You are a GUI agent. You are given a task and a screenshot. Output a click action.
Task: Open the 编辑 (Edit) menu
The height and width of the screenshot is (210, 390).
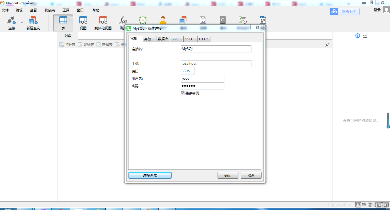(19, 10)
